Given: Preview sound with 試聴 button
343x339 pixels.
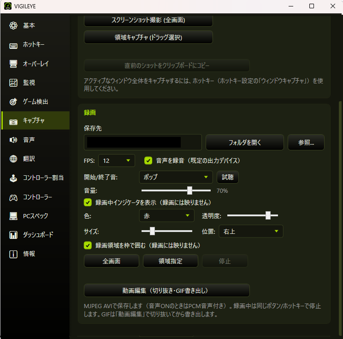Looking at the screenshot, I should [227, 177].
